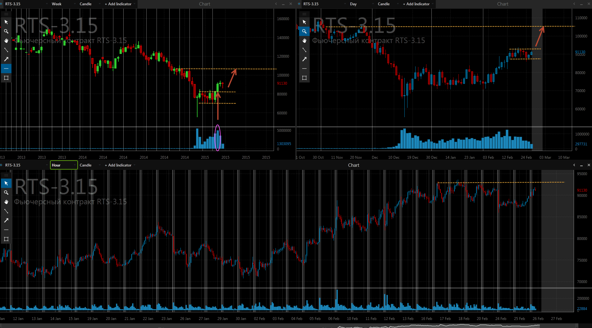592x328 pixels.
Task: Click the 91130 price label on Week chart axis
Action: point(282,83)
